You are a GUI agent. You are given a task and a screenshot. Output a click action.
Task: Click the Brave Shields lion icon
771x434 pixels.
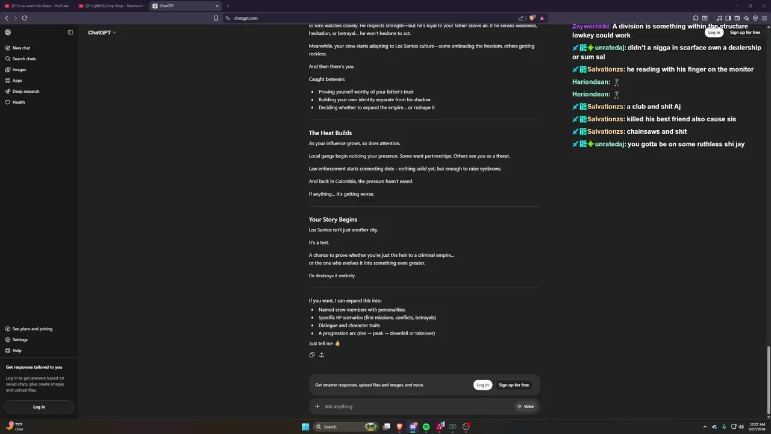coord(532,18)
